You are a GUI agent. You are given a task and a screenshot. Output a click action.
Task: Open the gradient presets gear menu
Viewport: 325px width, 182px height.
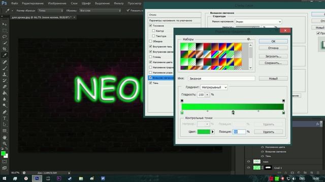248,39
